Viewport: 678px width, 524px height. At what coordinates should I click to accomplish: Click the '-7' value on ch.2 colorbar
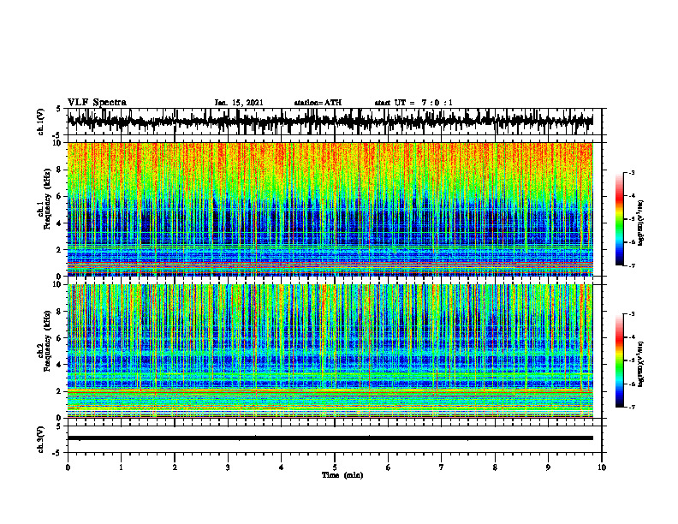632,407
